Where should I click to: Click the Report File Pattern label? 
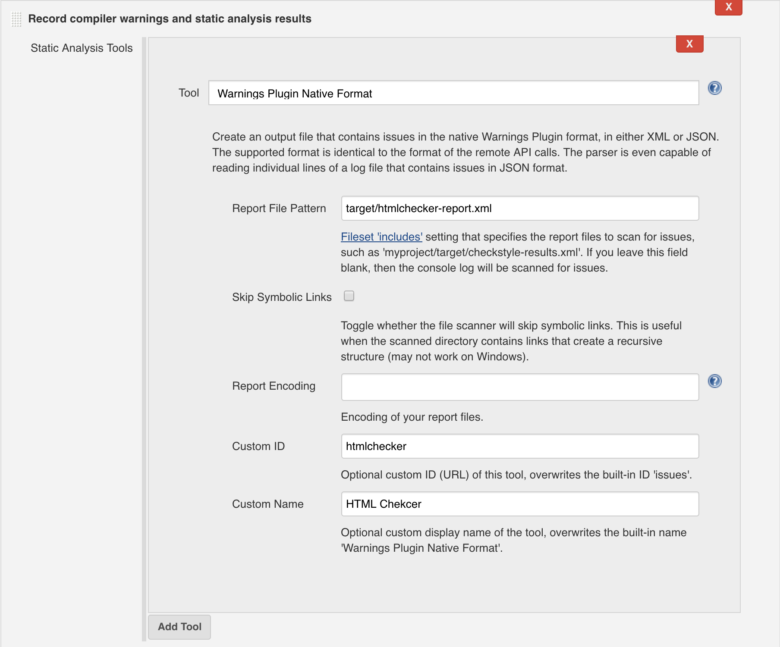(279, 209)
